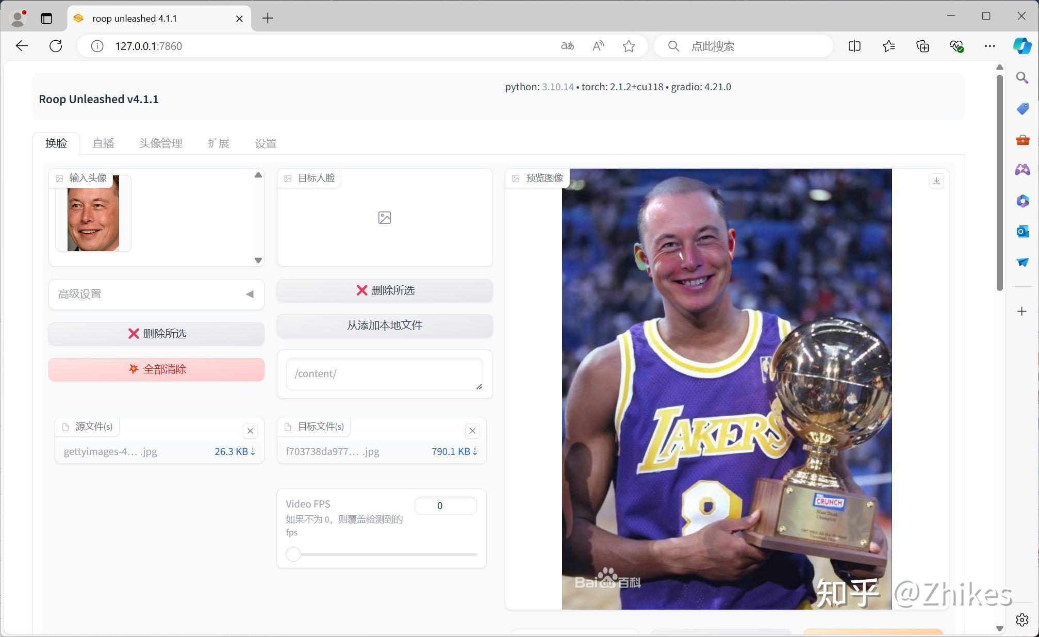Click the 输入头像 panel image icon
1039x637 pixels.
pos(60,177)
